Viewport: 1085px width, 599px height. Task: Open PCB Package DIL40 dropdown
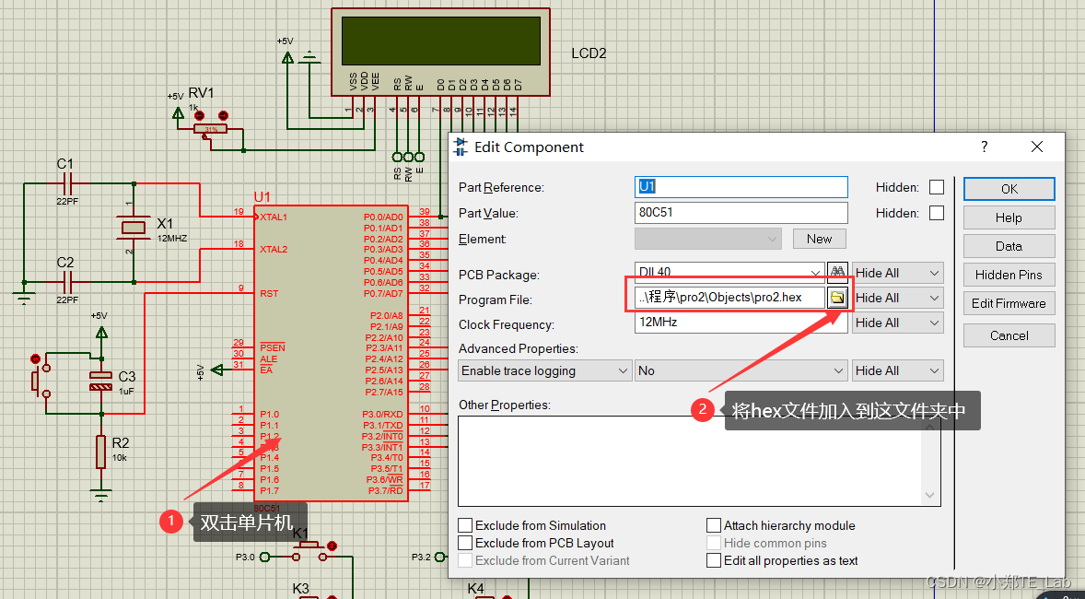coord(815,273)
